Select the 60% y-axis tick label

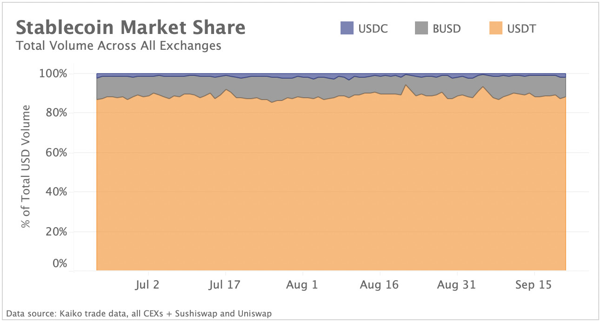(56, 153)
